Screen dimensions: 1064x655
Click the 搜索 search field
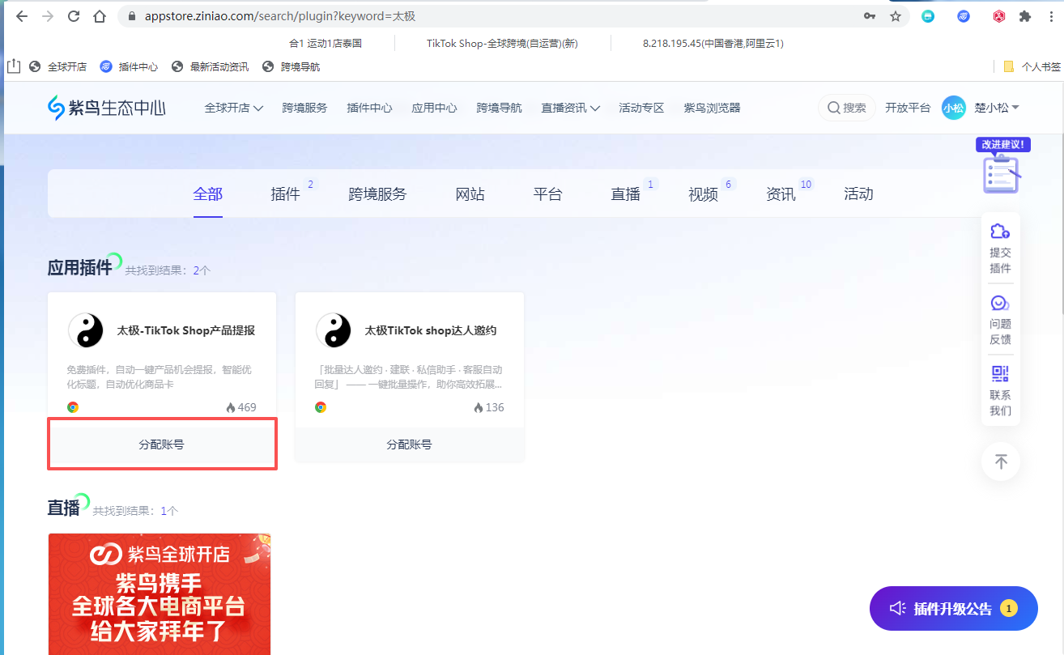(x=847, y=108)
